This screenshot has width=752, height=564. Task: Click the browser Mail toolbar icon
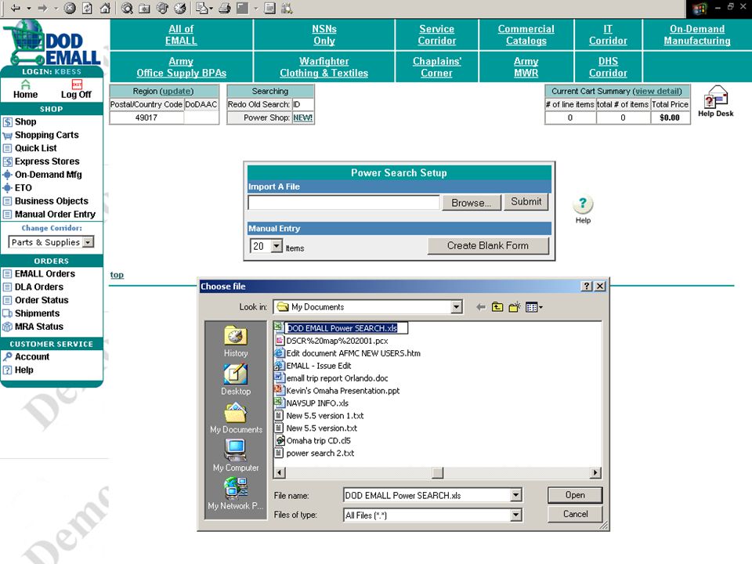tap(202, 8)
